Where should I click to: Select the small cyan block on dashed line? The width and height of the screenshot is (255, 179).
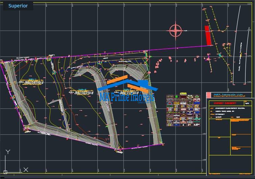pos(220,55)
